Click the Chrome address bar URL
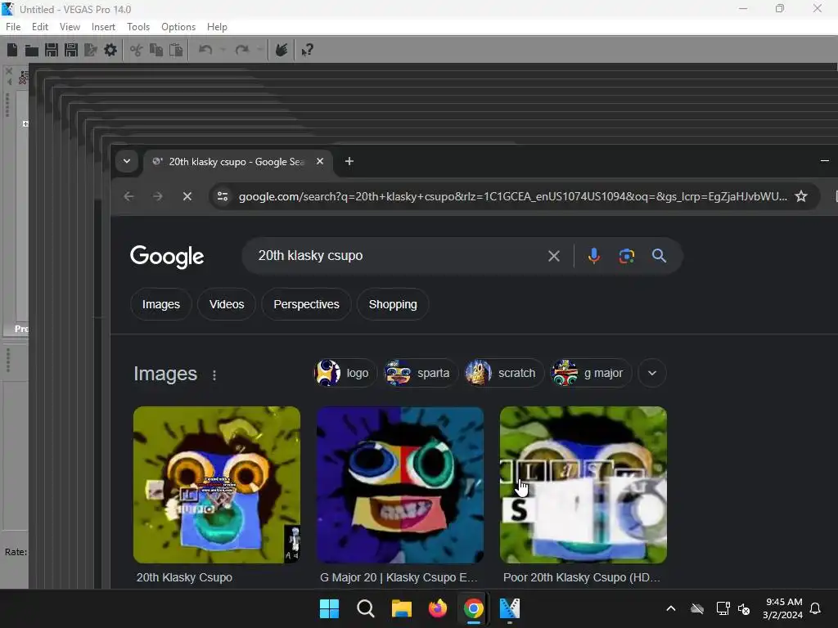Viewport: 838px width, 628px height. click(x=512, y=196)
